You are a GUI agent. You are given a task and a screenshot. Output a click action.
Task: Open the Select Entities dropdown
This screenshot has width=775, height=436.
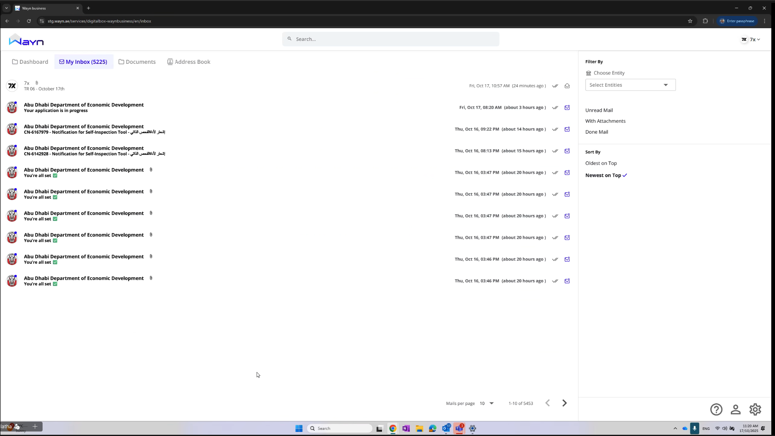pyautogui.click(x=630, y=85)
